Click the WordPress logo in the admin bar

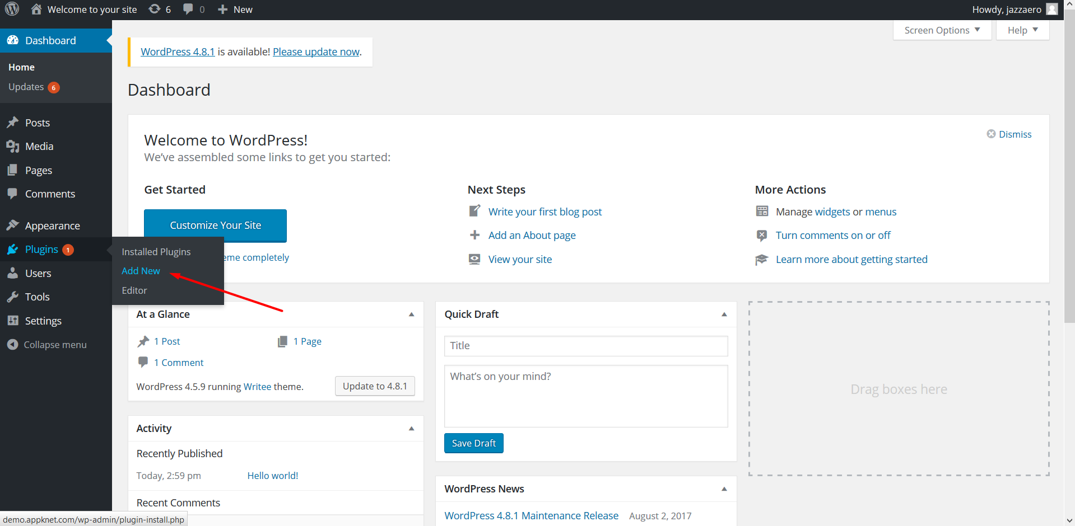(12, 9)
